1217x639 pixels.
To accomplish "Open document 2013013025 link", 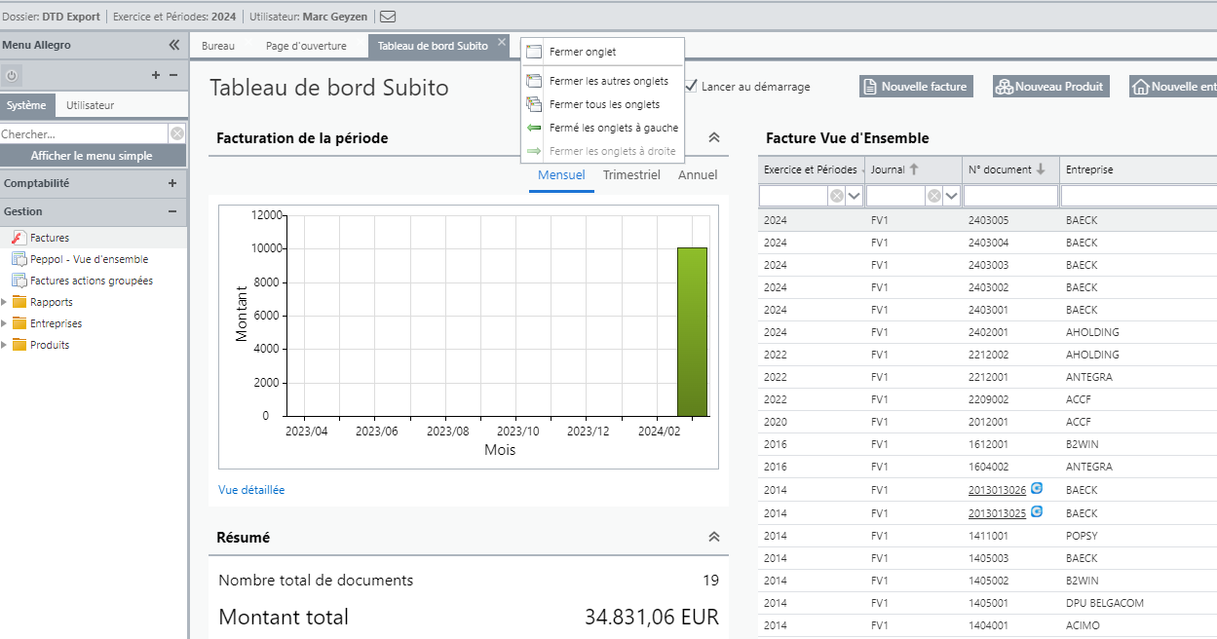I will click(x=997, y=512).
